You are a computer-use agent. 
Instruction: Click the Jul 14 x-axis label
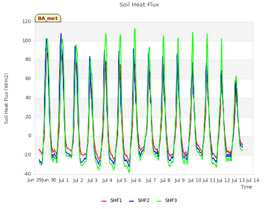(253, 180)
